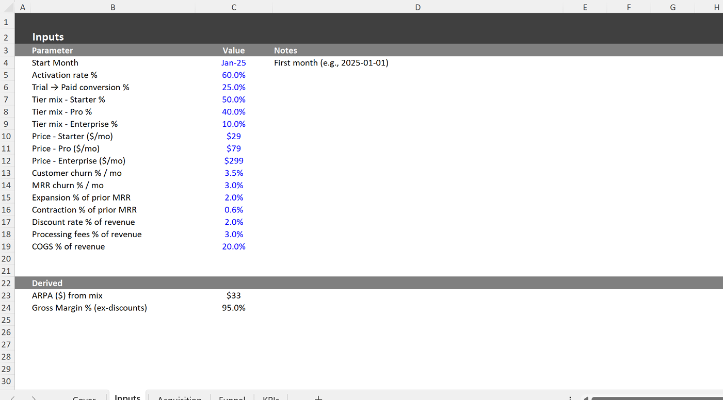Click the sheet tab options dots
Viewport: 723px width, 400px height.
[570, 397]
